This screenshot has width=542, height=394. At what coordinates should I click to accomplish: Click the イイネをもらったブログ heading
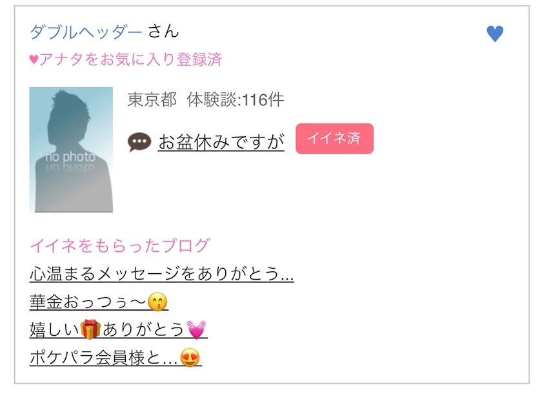click(x=119, y=245)
